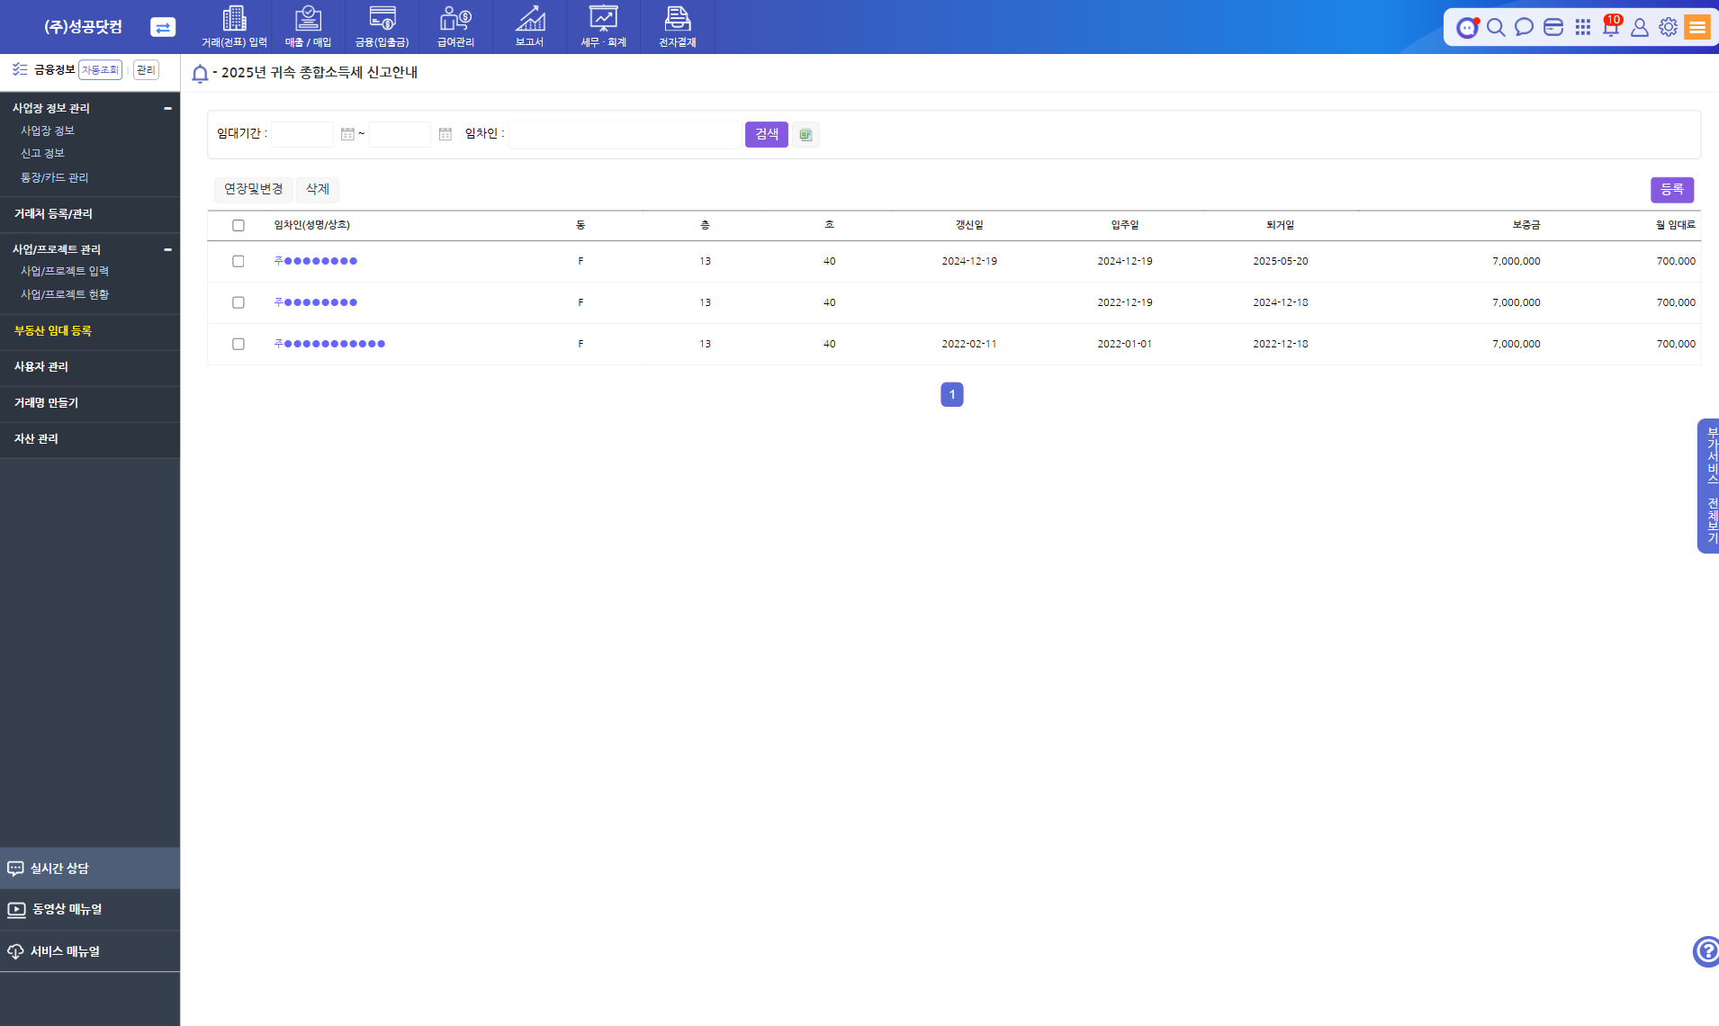
Task: Open 거래(전표) 입력 menu
Action: coord(234,27)
